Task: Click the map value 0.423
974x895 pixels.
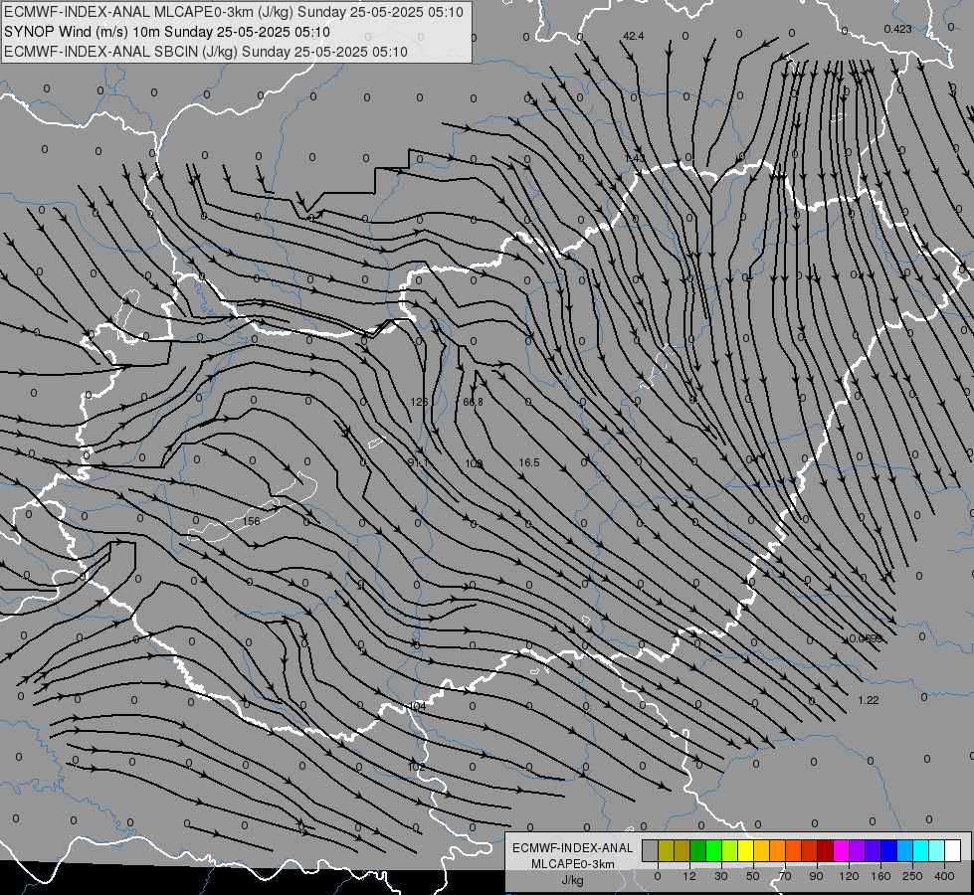Action: tap(897, 29)
